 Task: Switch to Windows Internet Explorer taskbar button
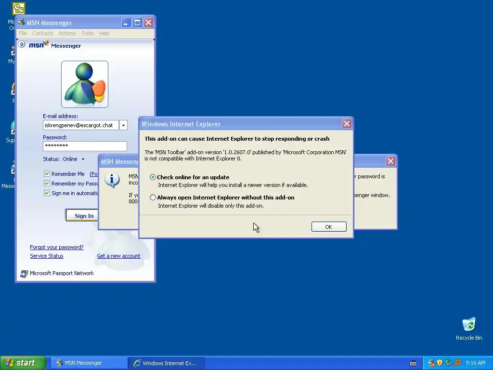pyautogui.click(x=167, y=363)
